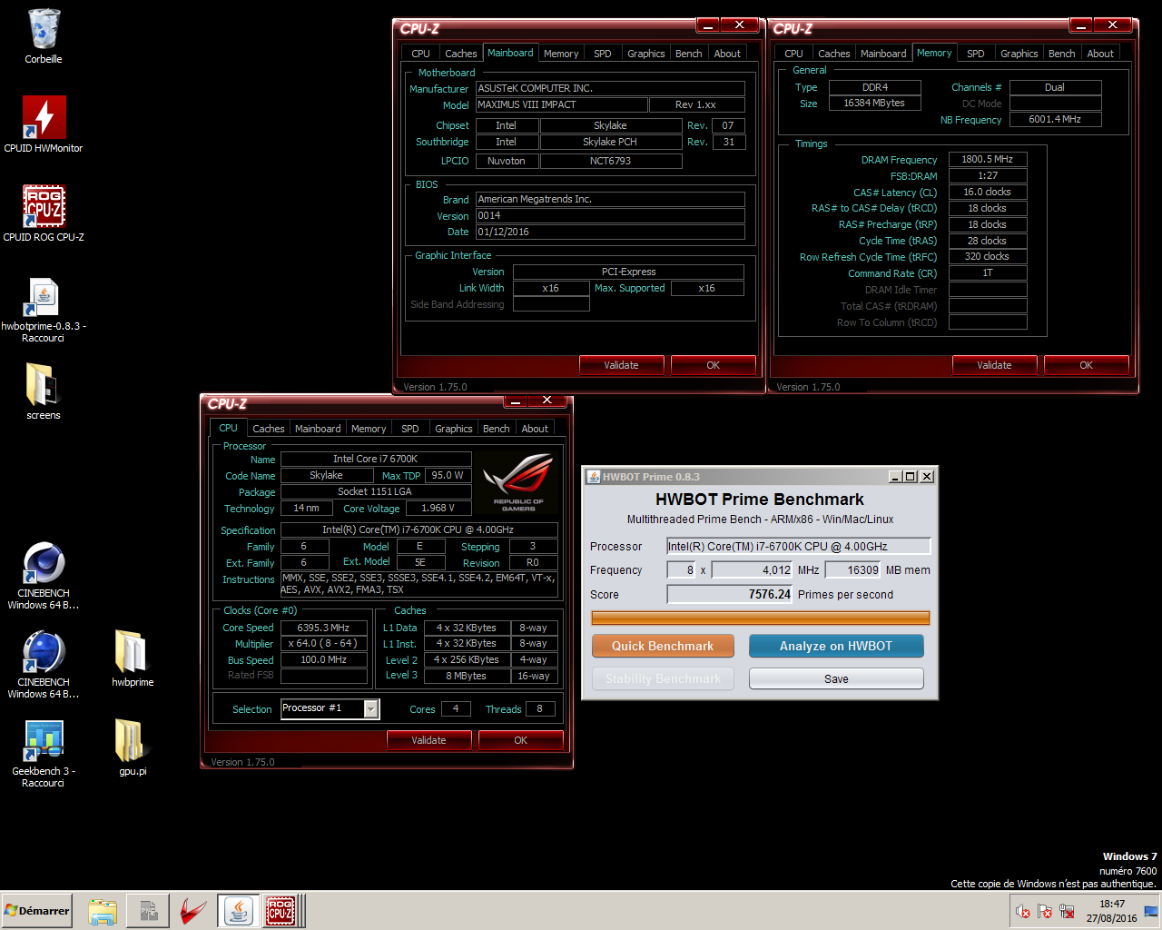Click the Démarrer start button

click(x=36, y=911)
